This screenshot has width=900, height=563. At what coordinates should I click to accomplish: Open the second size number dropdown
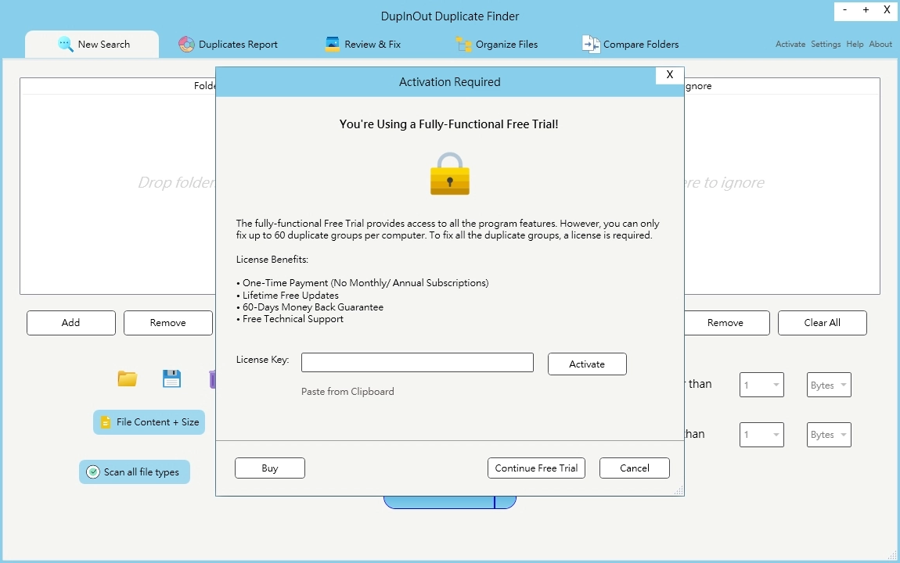click(761, 435)
